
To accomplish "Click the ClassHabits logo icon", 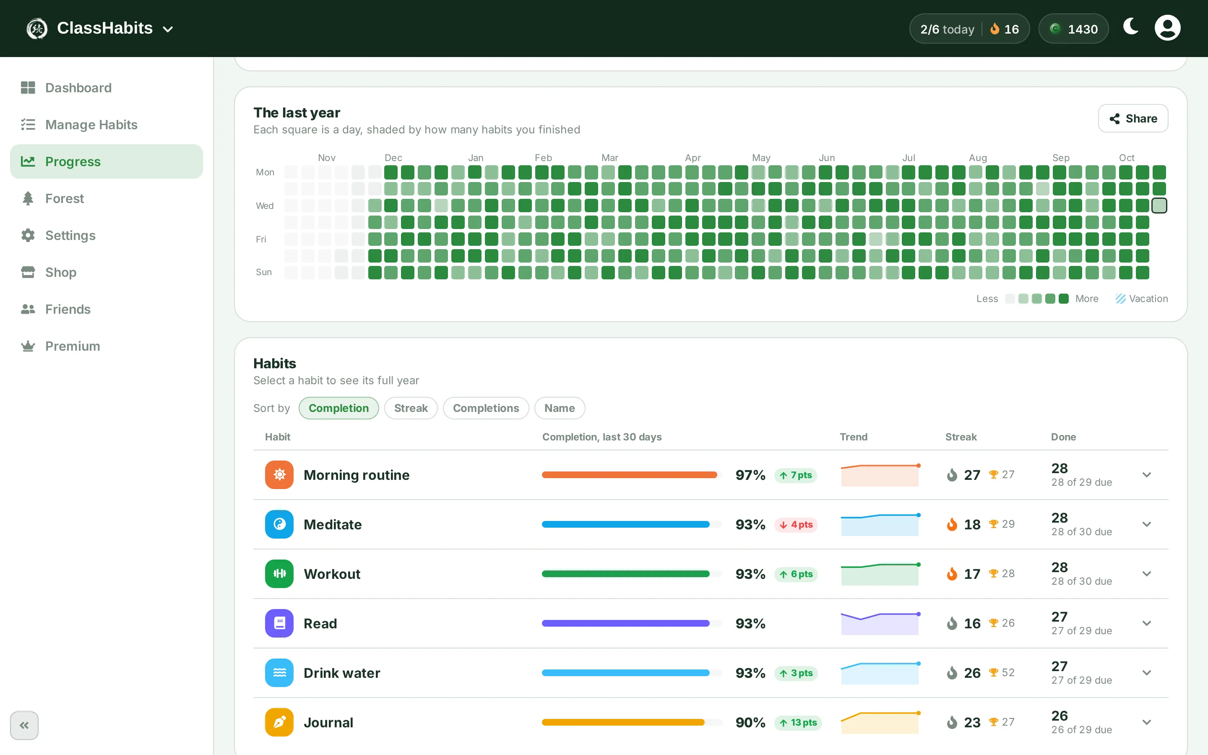I will pos(37,29).
